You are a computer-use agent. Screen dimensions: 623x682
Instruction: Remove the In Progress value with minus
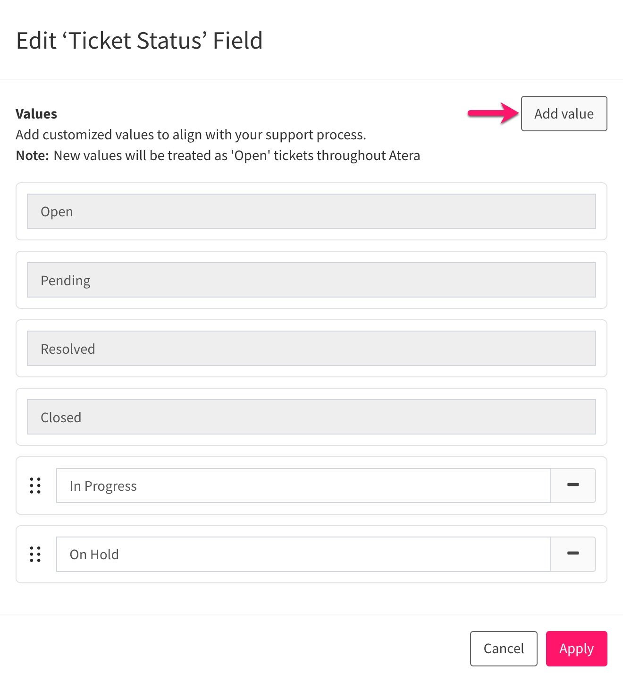pyautogui.click(x=573, y=486)
